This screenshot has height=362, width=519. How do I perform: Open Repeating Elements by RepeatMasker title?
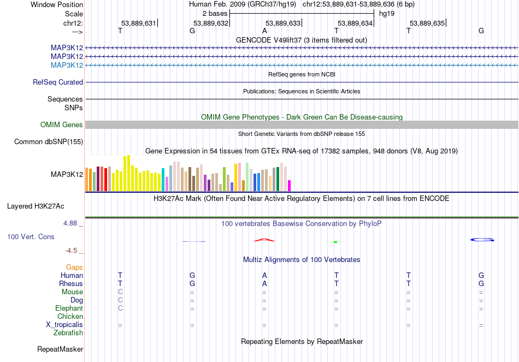click(x=302, y=341)
